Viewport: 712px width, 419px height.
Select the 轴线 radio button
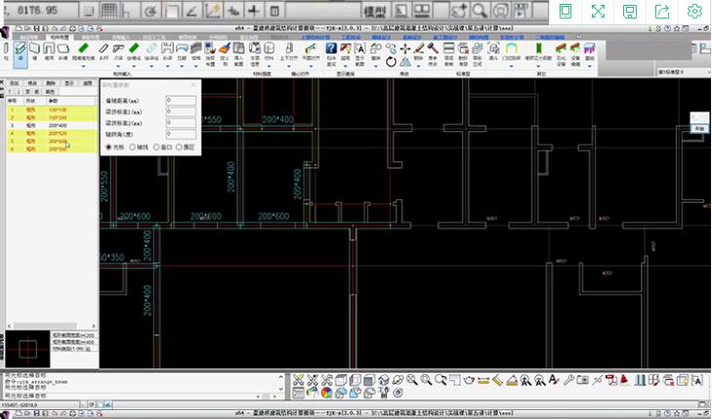click(133, 147)
